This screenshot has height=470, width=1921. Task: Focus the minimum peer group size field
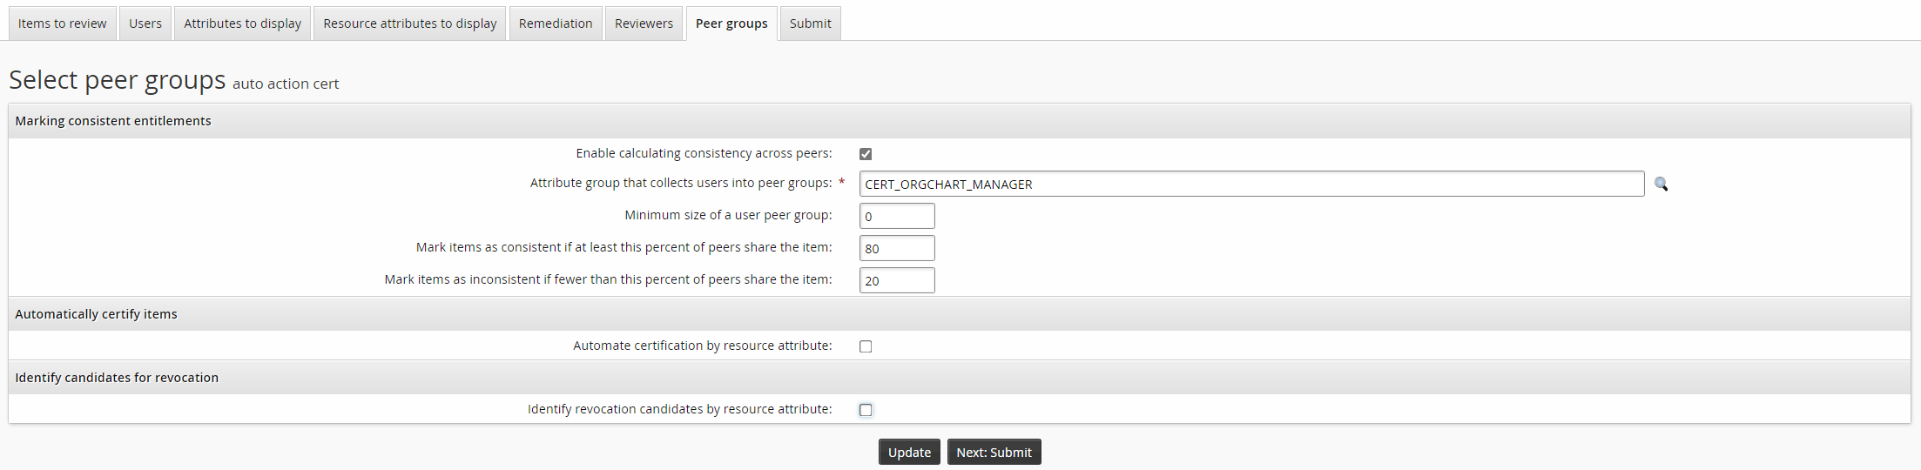(897, 217)
